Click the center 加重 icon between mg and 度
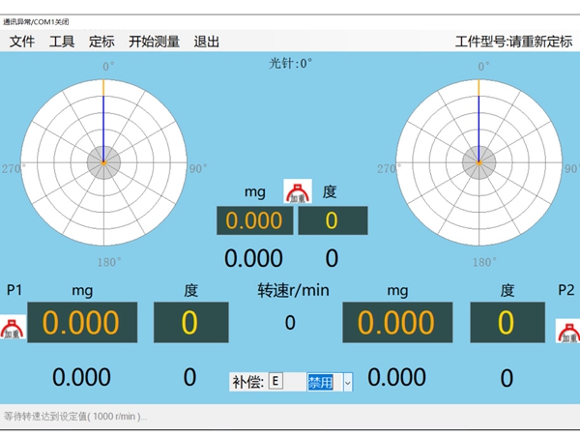The image size is (580, 435). coord(297,190)
